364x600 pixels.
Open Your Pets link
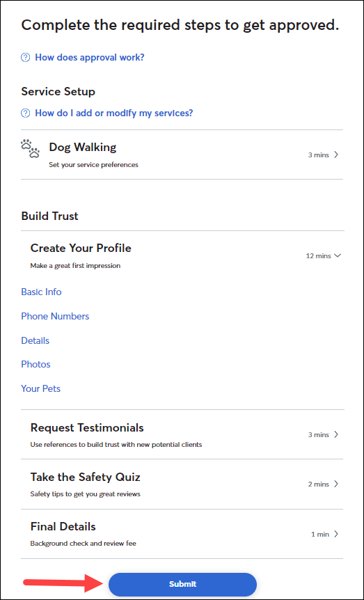[41, 389]
